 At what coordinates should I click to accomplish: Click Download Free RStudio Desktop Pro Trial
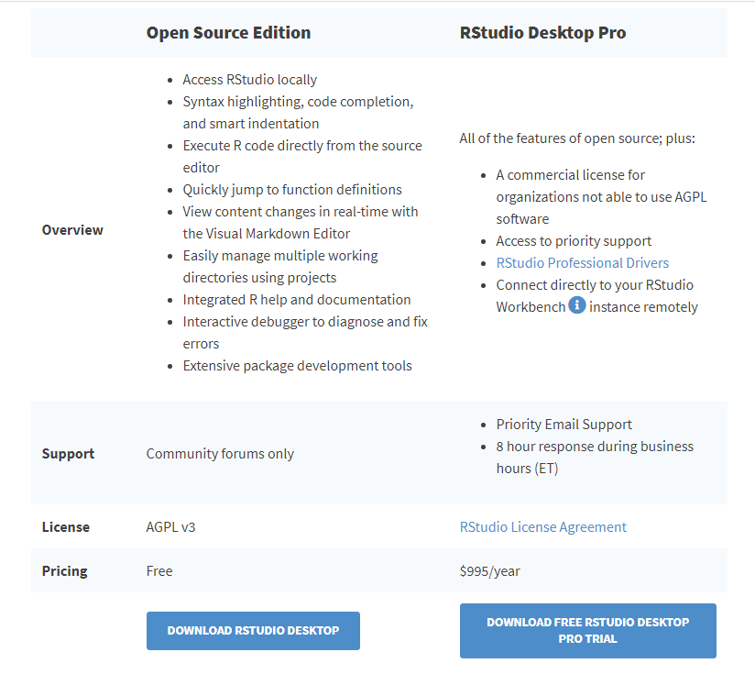pos(588,631)
